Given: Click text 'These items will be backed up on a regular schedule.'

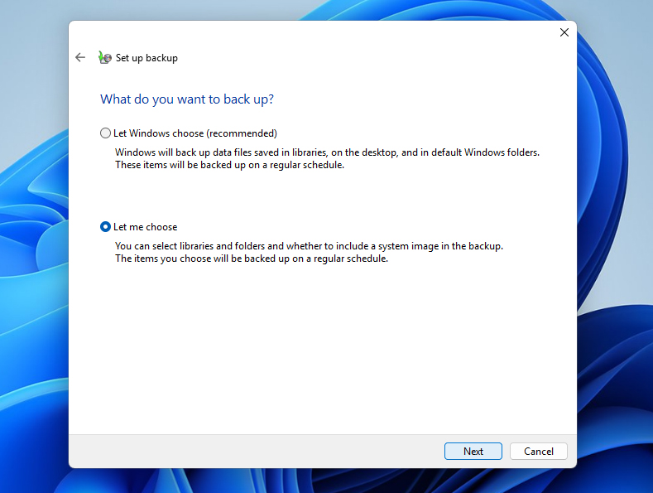Looking at the screenshot, I should click(230, 165).
